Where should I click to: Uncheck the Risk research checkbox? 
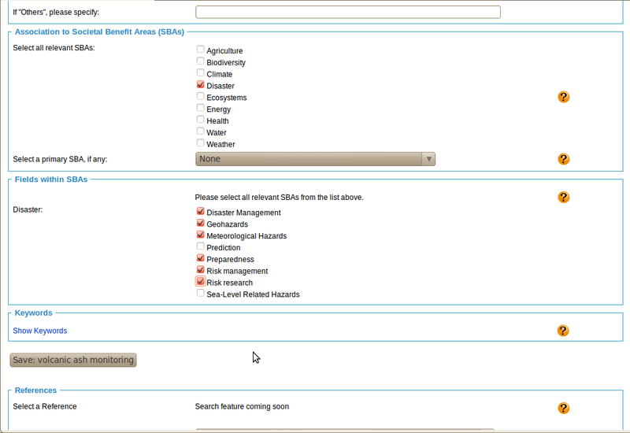point(201,281)
